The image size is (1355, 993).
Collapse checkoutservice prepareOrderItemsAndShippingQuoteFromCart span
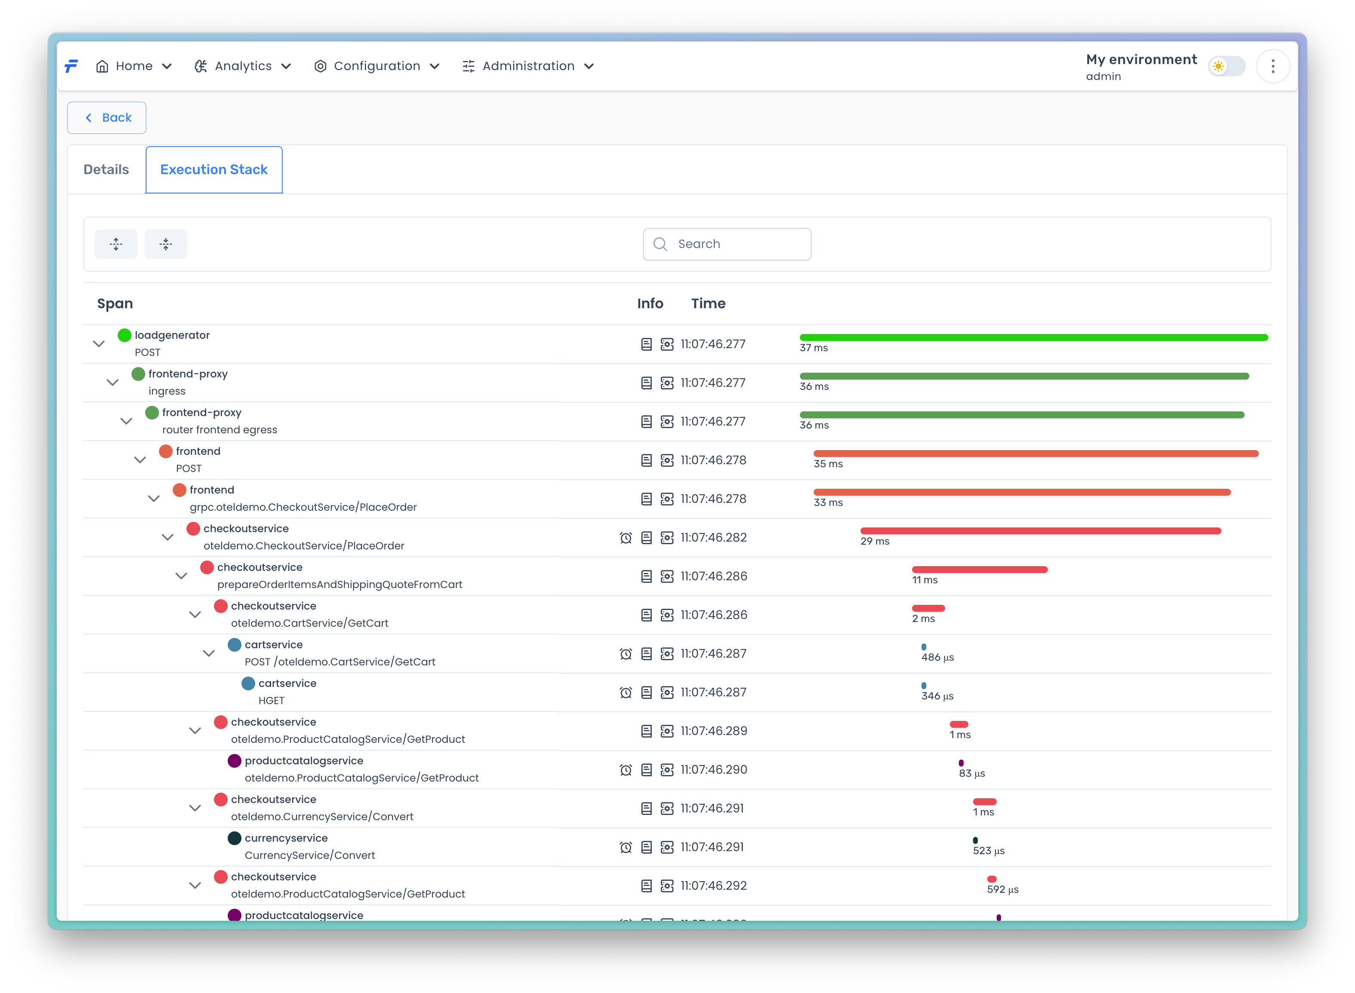coord(181,576)
